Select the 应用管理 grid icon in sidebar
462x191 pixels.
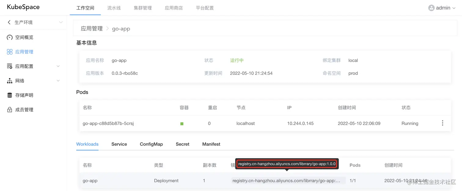(9, 52)
